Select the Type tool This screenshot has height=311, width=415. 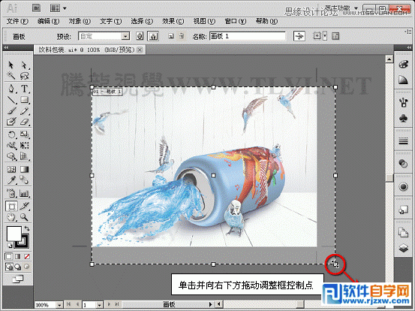coord(24,89)
